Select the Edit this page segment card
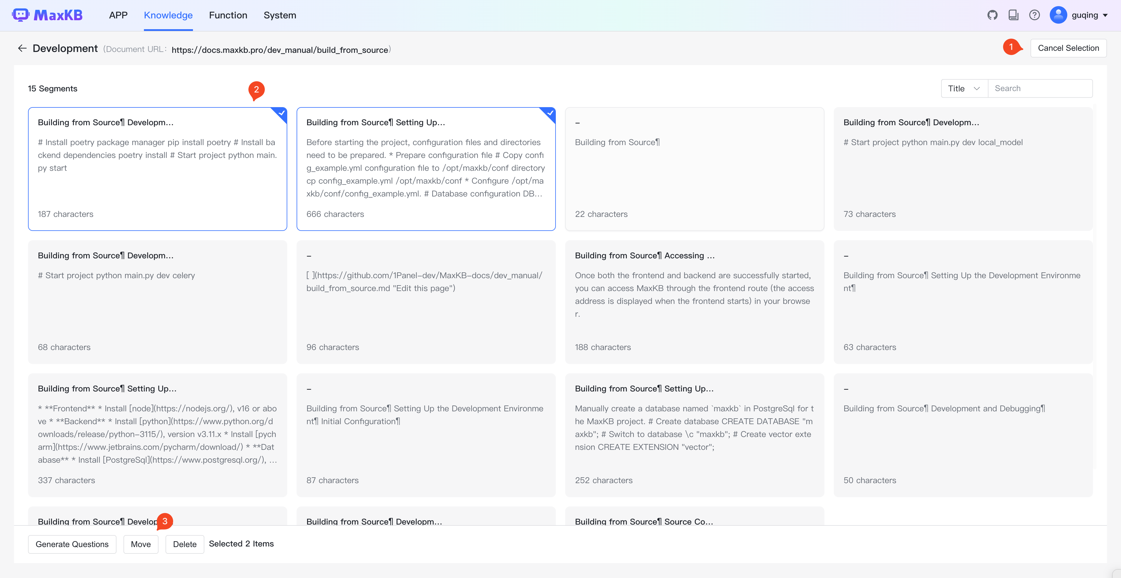The image size is (1121, 578). pos(426,302)
